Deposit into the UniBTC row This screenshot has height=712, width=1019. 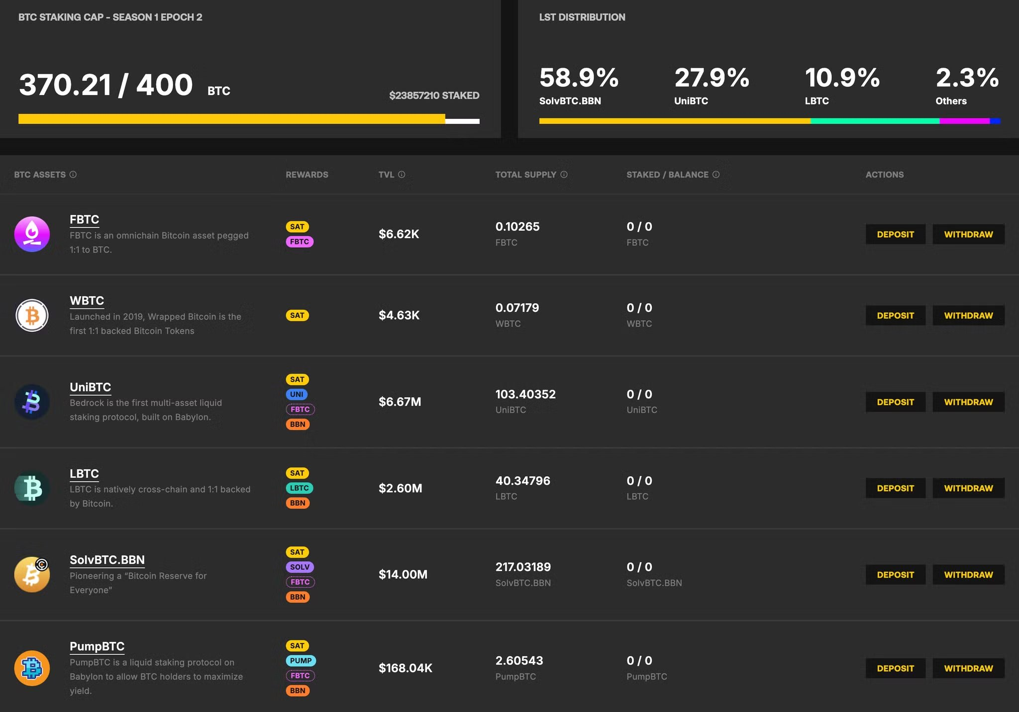click(895, 402)
